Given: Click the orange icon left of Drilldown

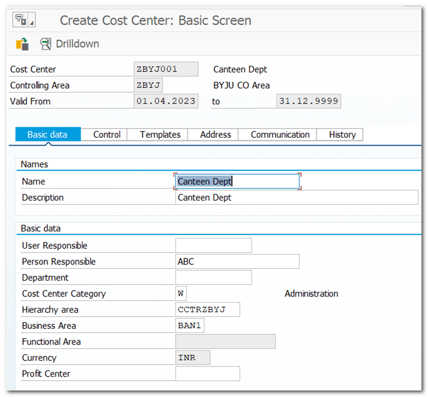Looking at the screenshot, I should [22, 44].
